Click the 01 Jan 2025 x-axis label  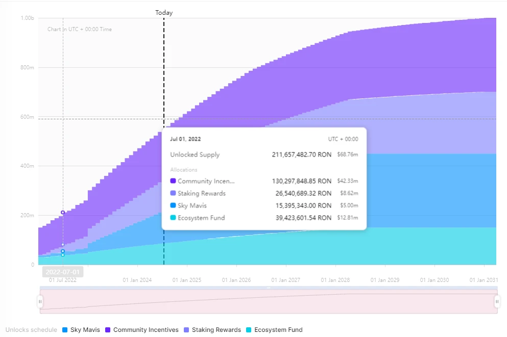(x=186, y=280)
